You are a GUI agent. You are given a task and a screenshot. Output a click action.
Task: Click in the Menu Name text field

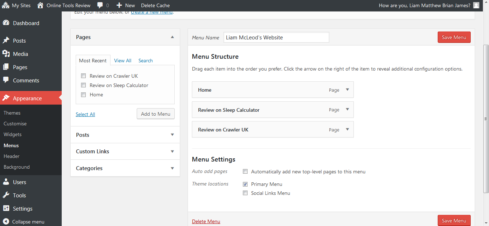click(276, 38)
